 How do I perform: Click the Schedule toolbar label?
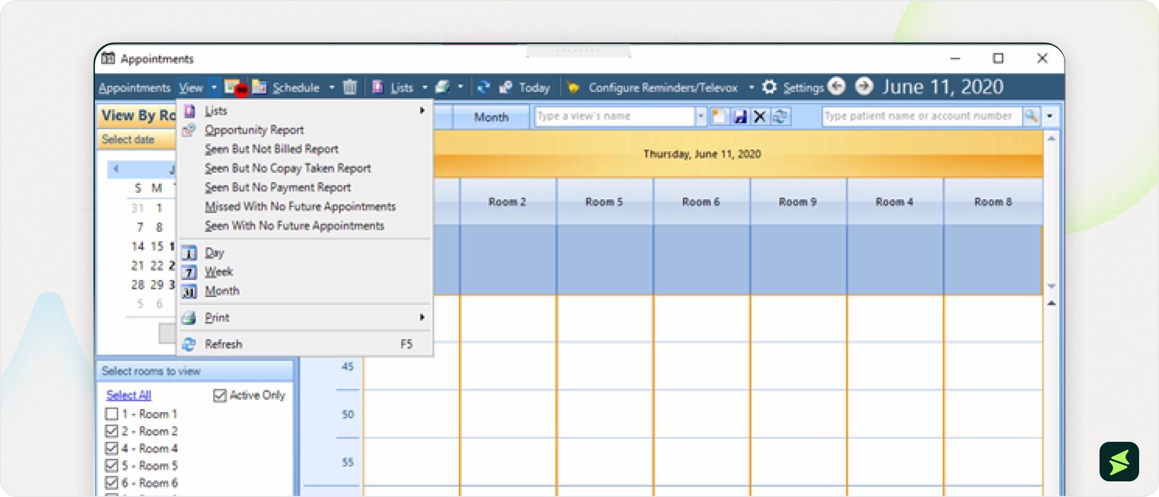pos(296,88)
